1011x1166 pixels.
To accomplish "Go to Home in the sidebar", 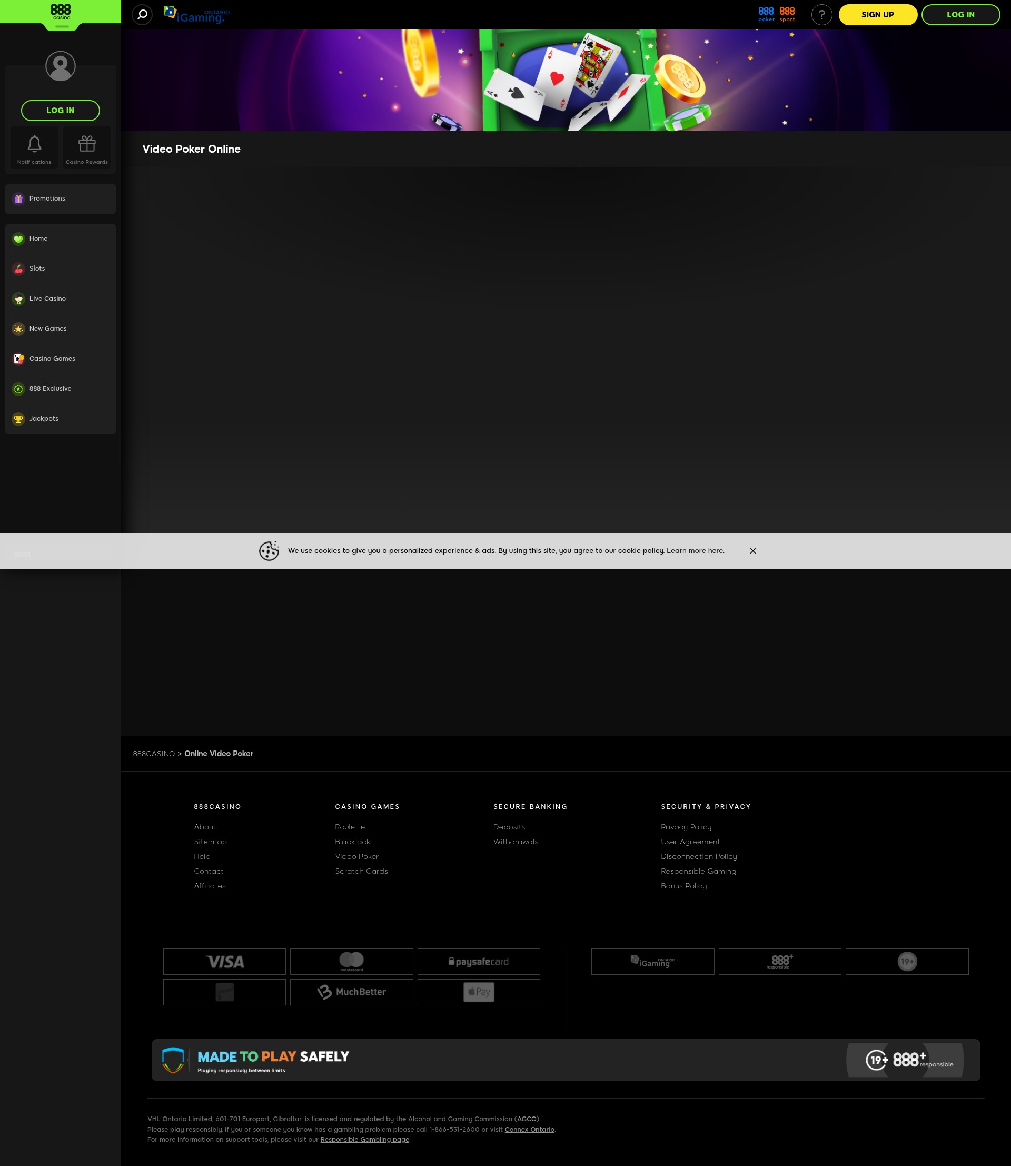I will (61, 239).
